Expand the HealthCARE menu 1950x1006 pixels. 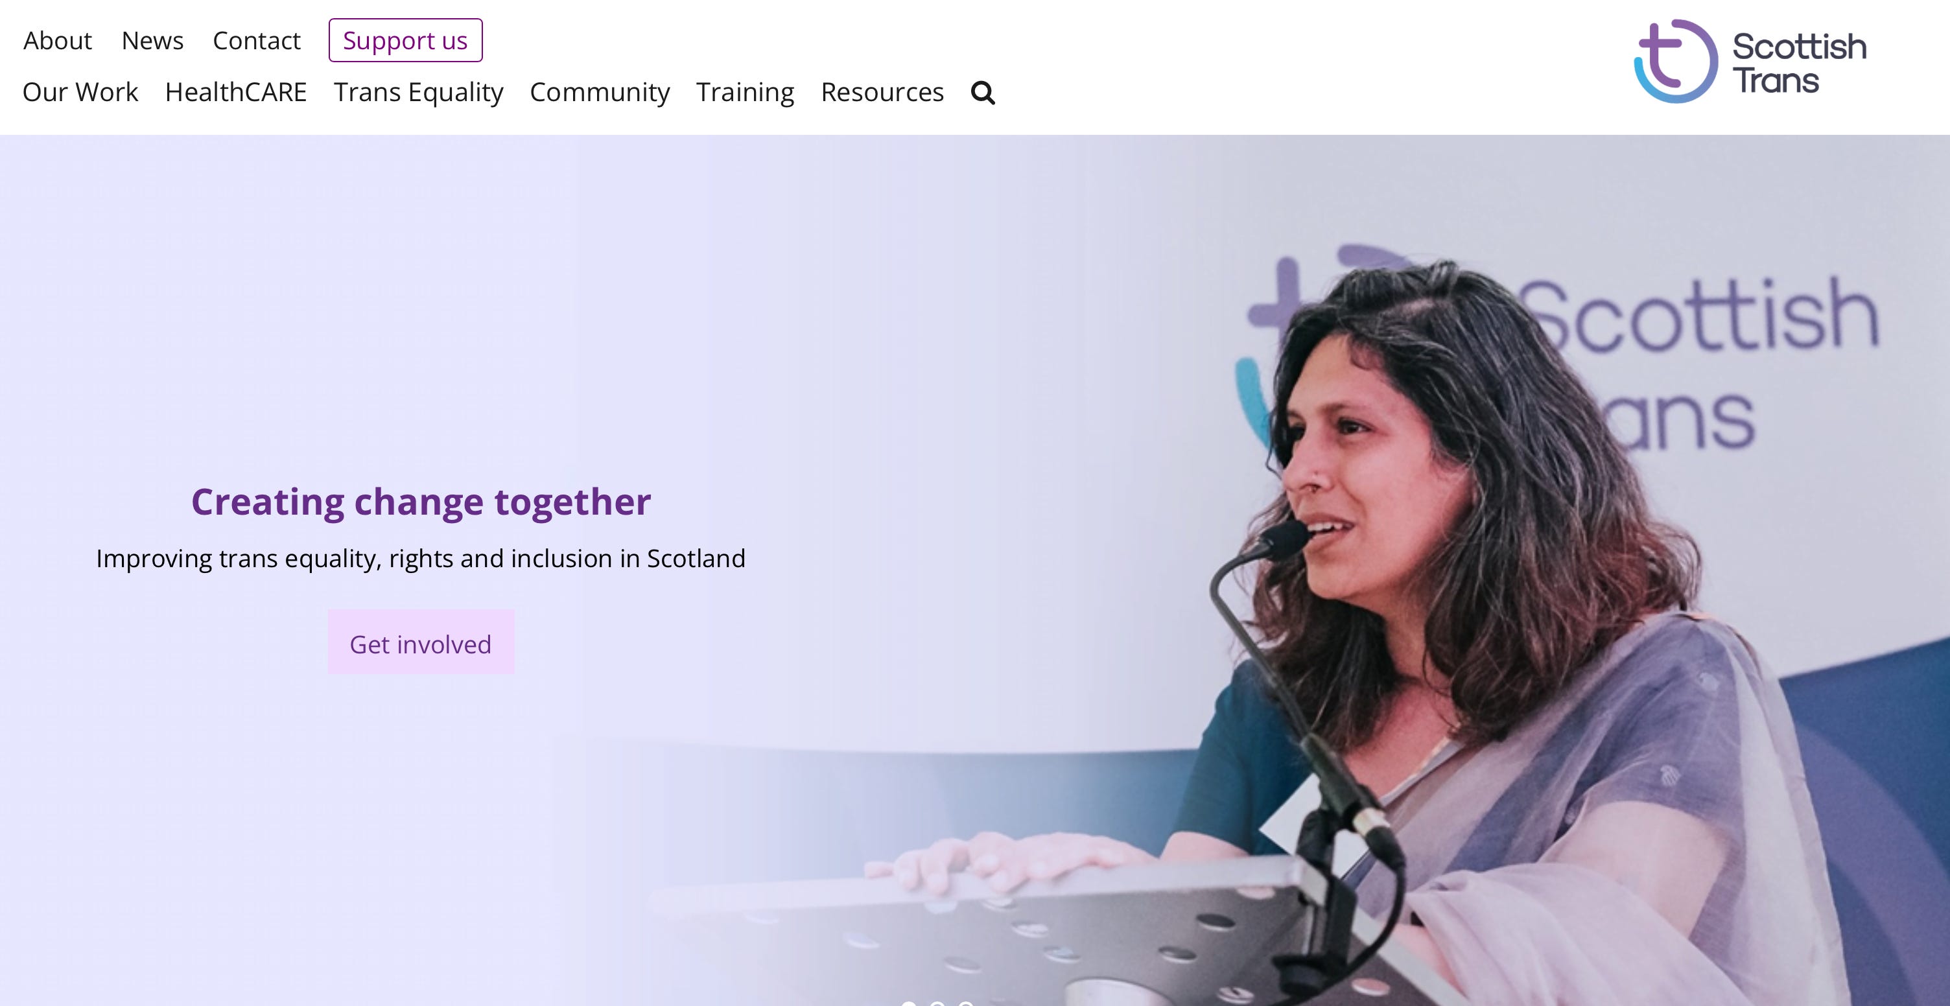coord(236,92)
